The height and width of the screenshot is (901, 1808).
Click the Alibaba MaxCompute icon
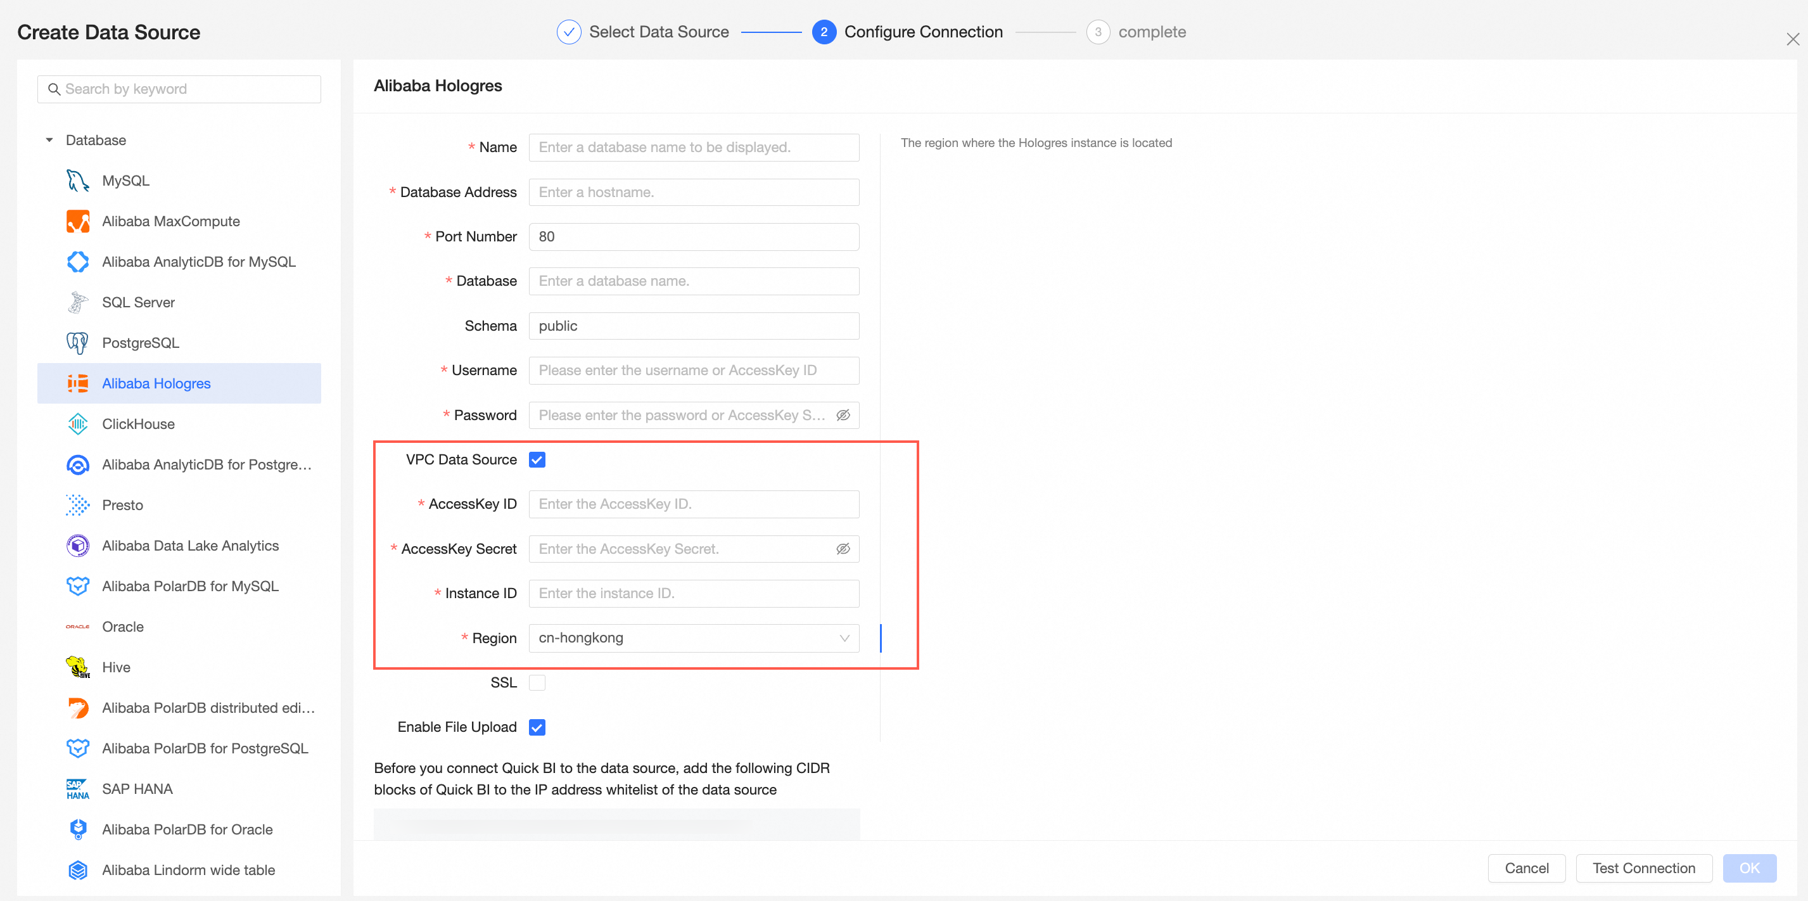(x=78, y=221)
